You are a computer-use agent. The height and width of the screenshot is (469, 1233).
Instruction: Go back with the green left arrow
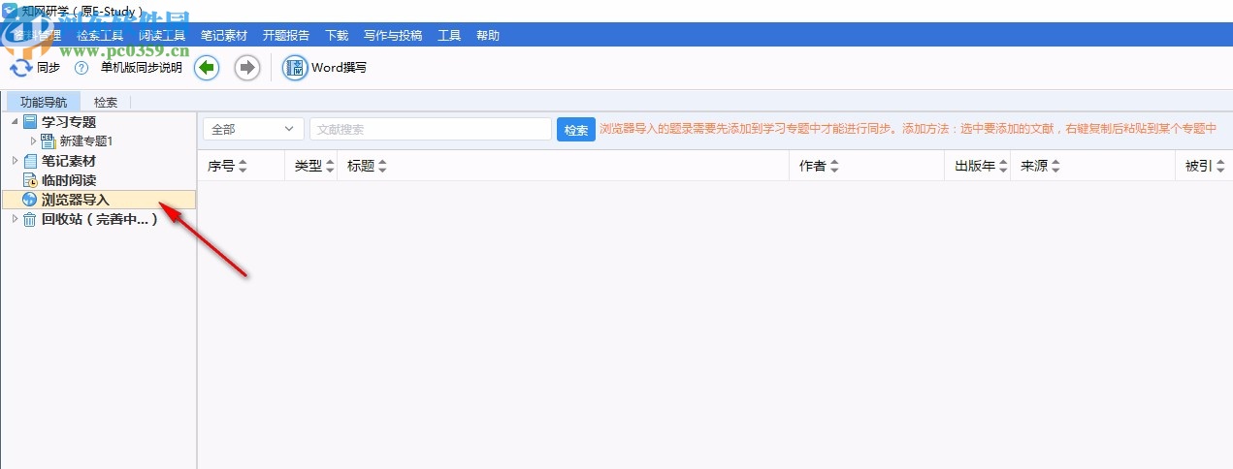click(207, 68)
